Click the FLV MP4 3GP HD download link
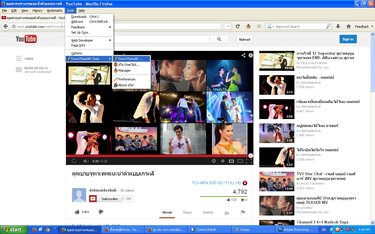 [x=217, y=183]
